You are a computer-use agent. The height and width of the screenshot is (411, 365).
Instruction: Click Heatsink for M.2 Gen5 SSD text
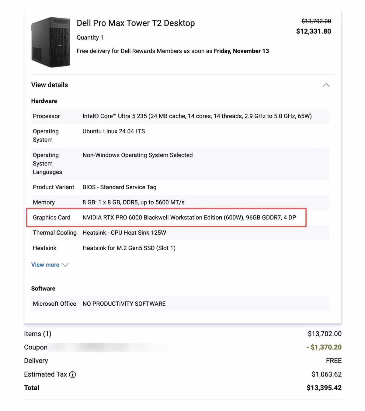129,248
